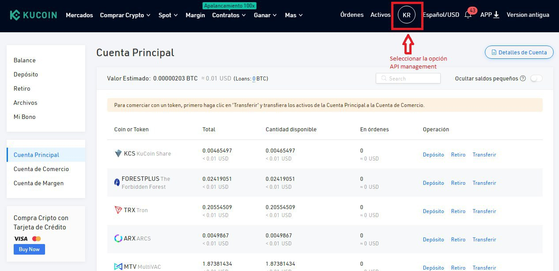Click the APP download icon

[x=496, y=15]
